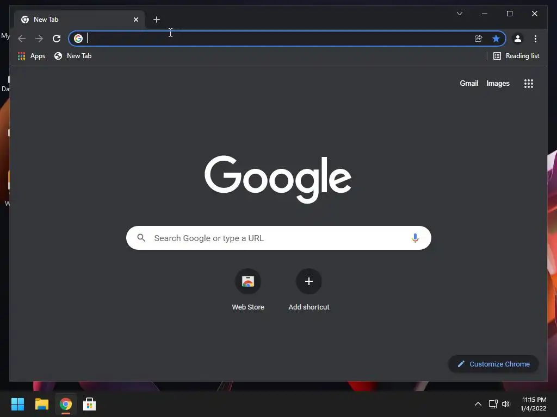Open the New Tab bookmark
Viewport: 557px width, 417px height.
[x=73, y=56]
